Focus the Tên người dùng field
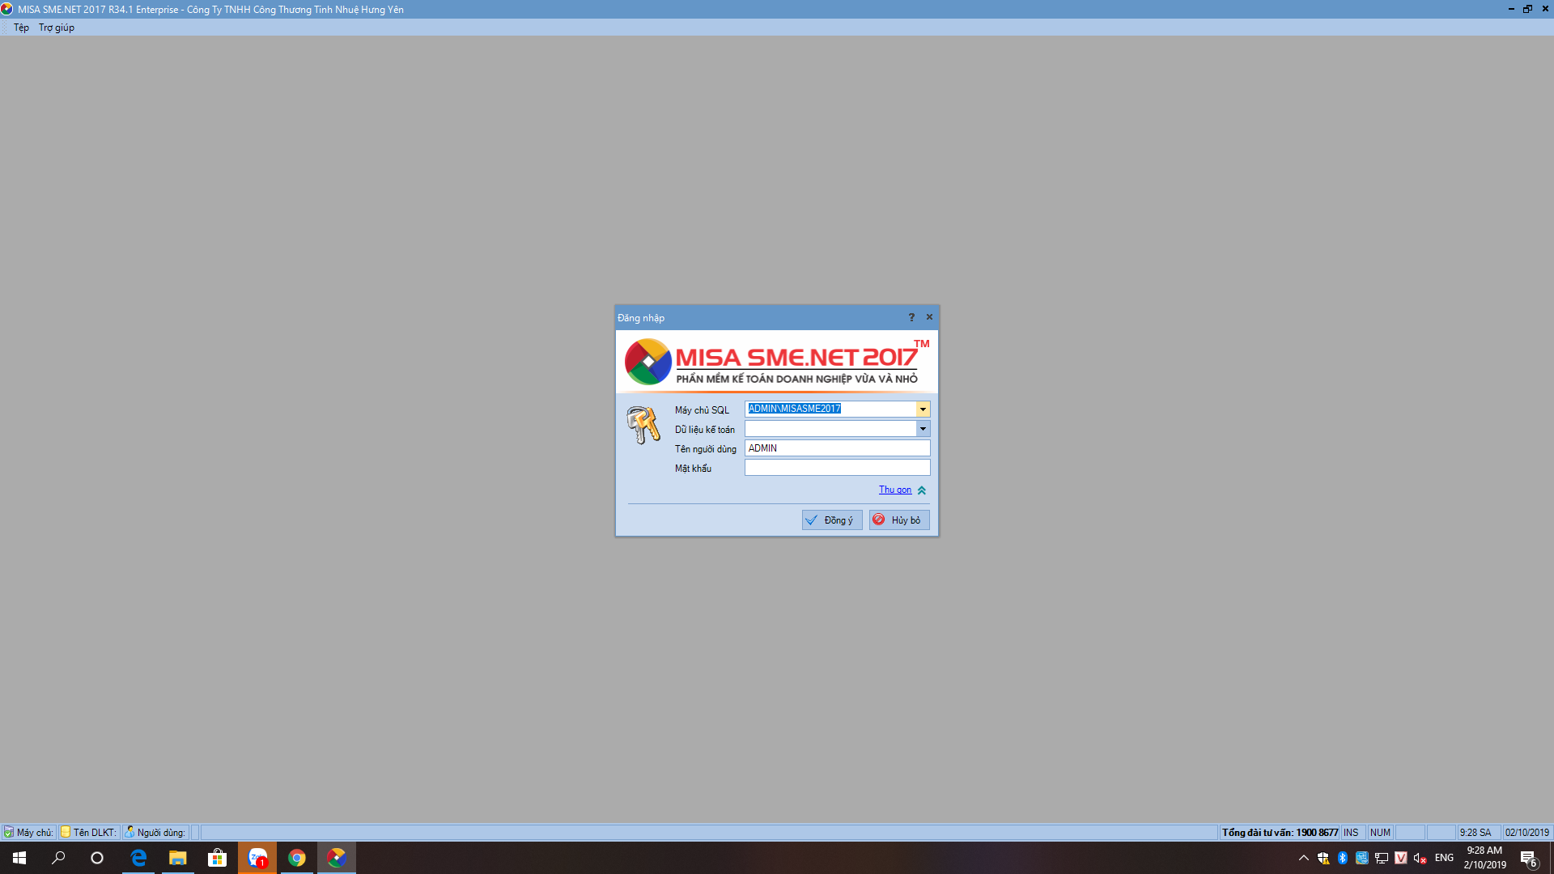The width and height of the screenshot is (1554, 874). click(837, 448)
